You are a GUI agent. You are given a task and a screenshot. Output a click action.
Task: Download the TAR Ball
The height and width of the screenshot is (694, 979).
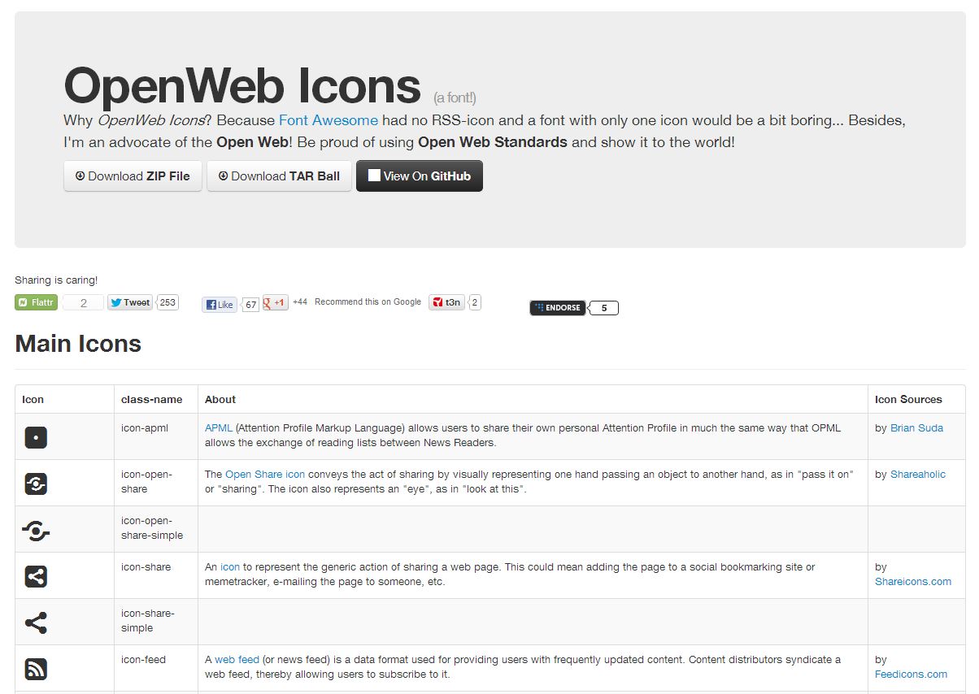click(x=279, y=176)
